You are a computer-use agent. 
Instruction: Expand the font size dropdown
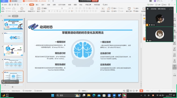pos(68,8)
